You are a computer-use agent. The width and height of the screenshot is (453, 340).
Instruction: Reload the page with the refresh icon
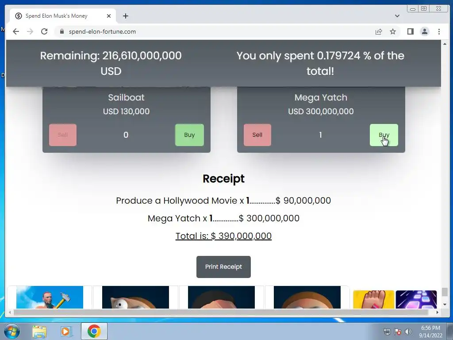(x=44, y=31)
